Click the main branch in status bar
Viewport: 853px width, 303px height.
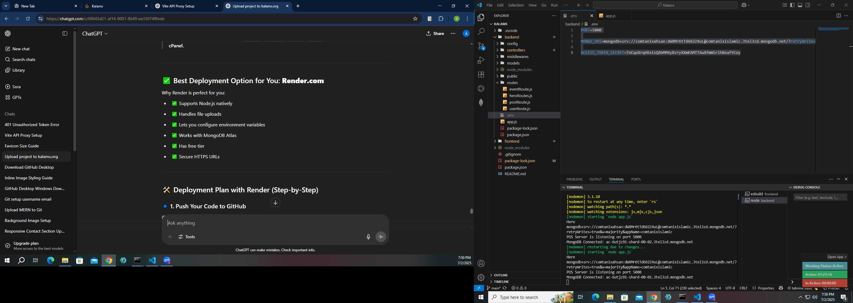pyautogui.click(x=493, y=288)
